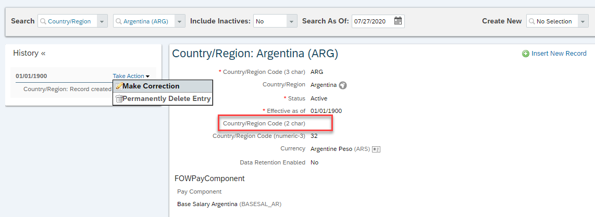This screenshot has height=217, width=595.
Task: Click the Insert New Record link
Action: (559, 54)
